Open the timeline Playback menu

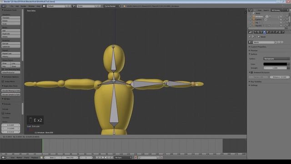pyautogui.click(x=35, y=158)
